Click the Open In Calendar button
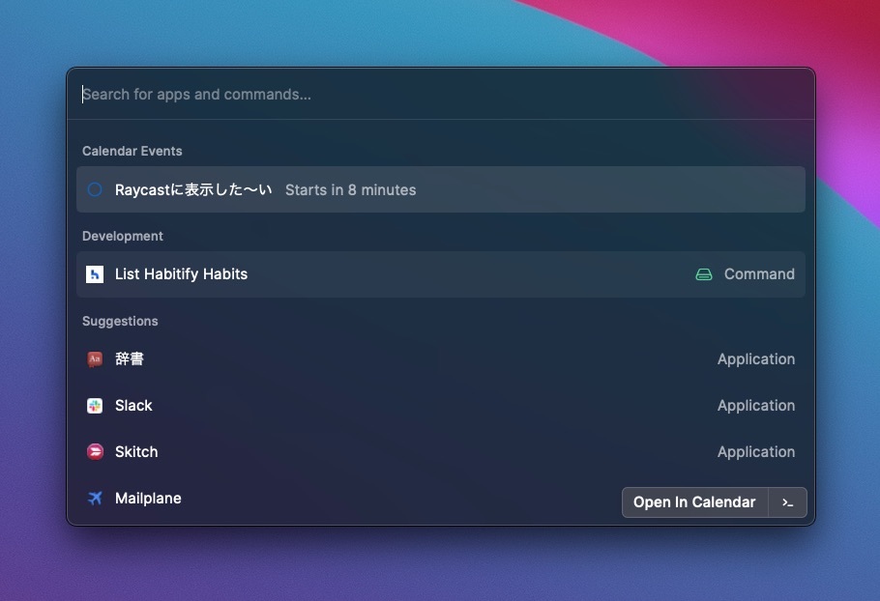880x601 pixels. coord(694,502)
